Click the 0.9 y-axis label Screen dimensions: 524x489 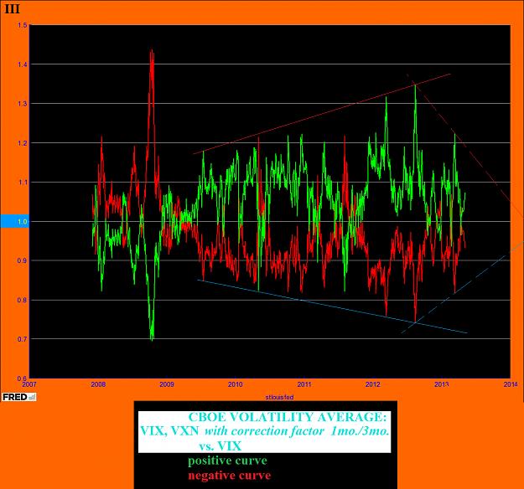click(23, 260)
